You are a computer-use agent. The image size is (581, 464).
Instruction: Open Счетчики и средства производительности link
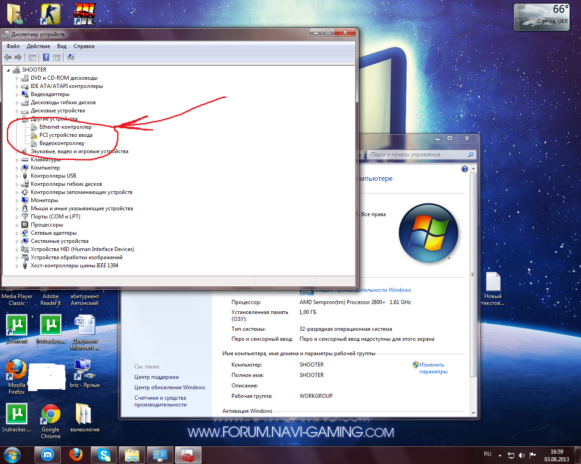[x=160, y=401]
